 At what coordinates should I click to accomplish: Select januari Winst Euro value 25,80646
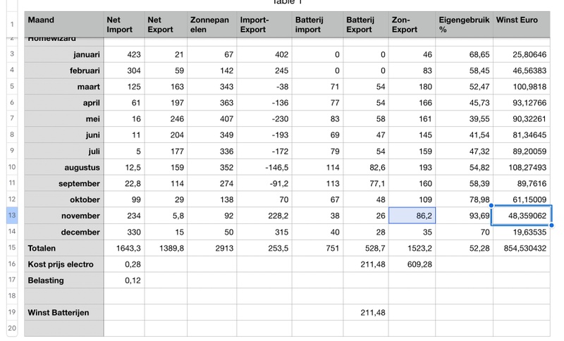[522, 54]
